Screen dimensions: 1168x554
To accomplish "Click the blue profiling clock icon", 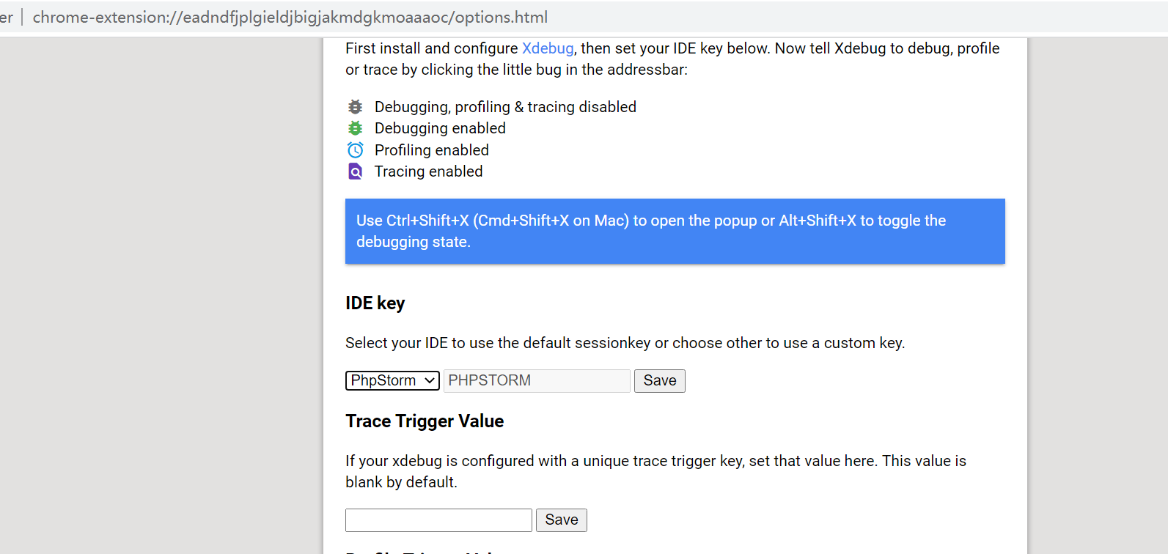I will (355, 150).
